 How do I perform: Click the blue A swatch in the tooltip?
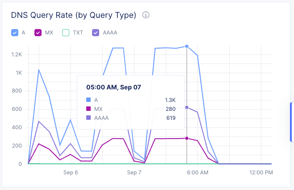click(88, 100)
